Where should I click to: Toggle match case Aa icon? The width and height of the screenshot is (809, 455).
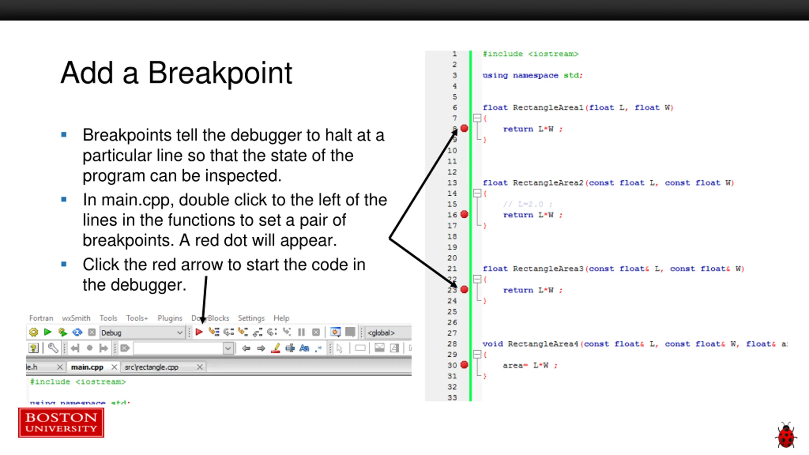(x=304, y=348)
